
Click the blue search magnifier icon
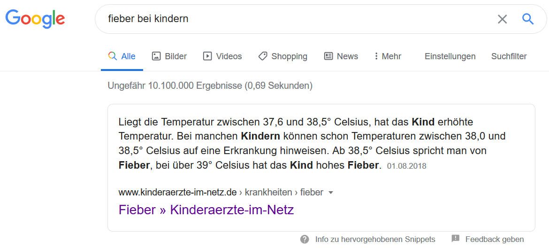point(528,19)
